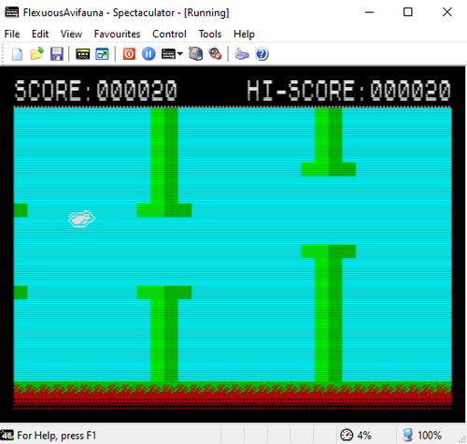
Task: Click the 100% emulation speed indicator
Action: click(422, 435)
